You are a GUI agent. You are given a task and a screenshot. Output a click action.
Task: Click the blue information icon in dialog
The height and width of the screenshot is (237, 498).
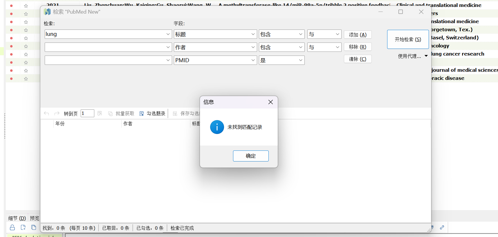(x=217, y=127)
